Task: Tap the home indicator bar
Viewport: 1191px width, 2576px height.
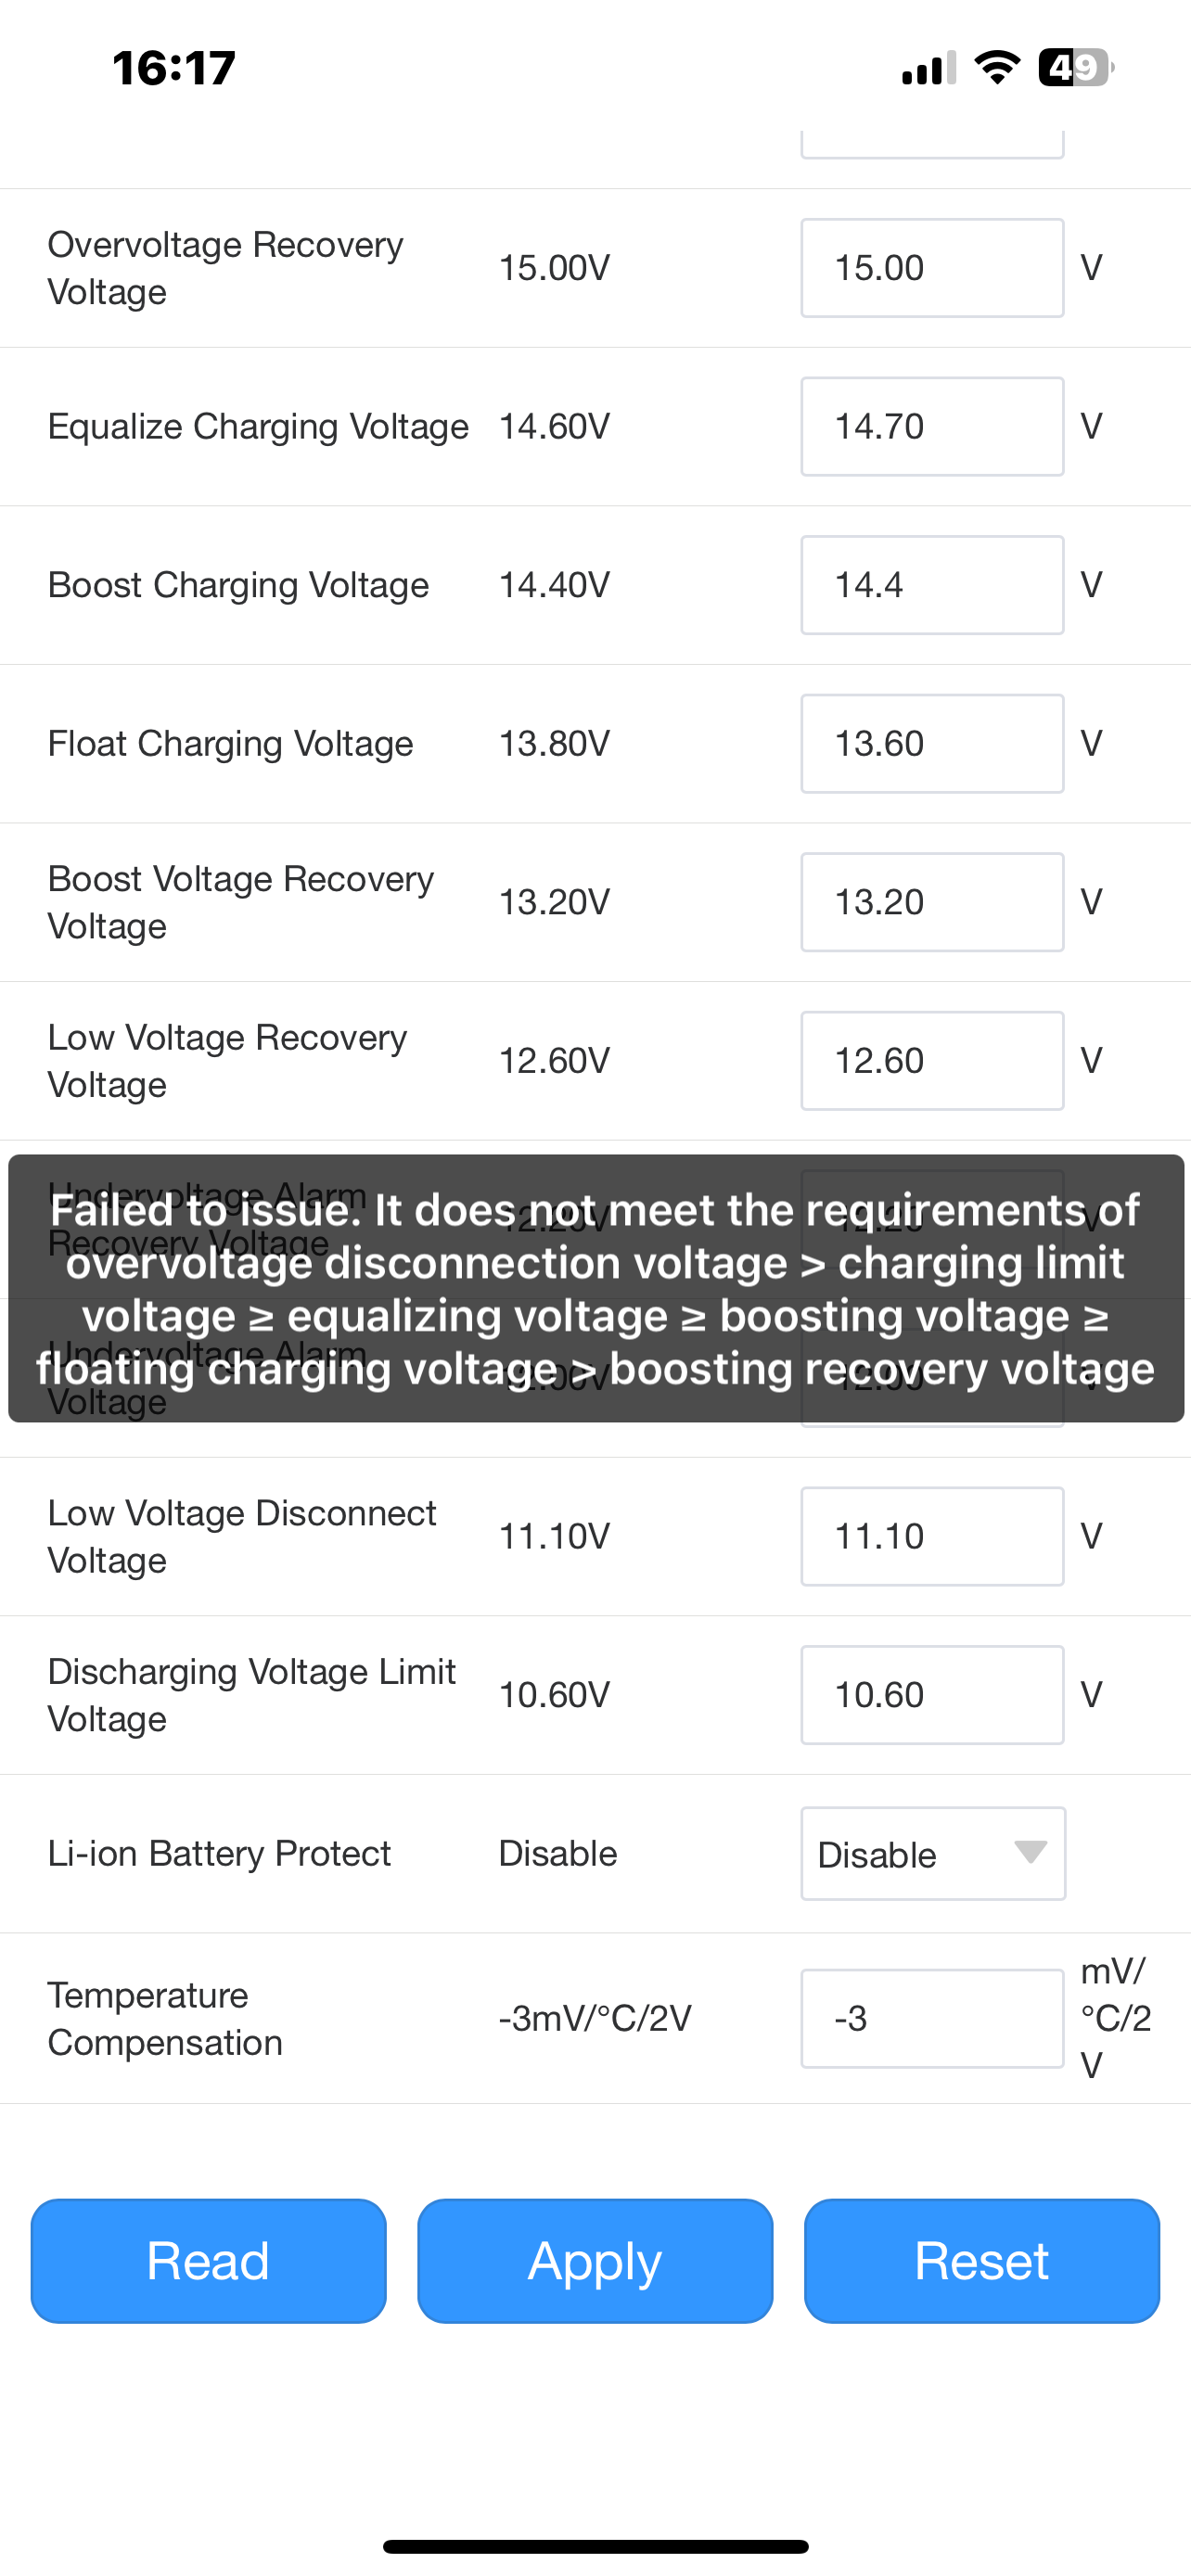Action: click(x=596, y=2546)
